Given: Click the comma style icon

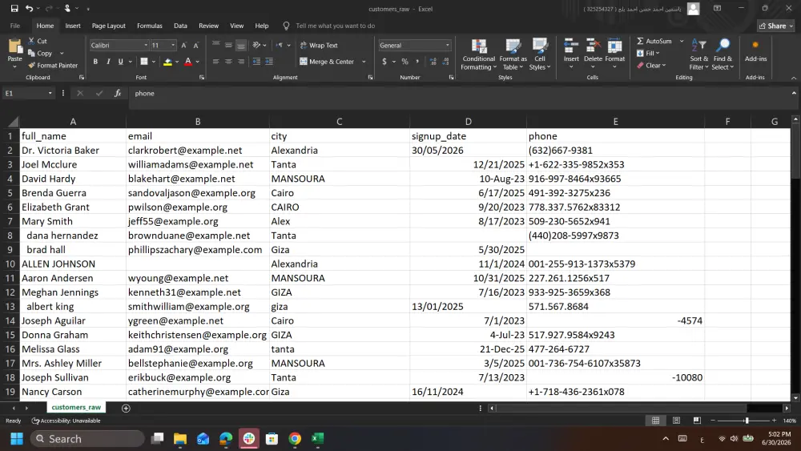Looking at the screenshot, I should click(x=417, y=62).
